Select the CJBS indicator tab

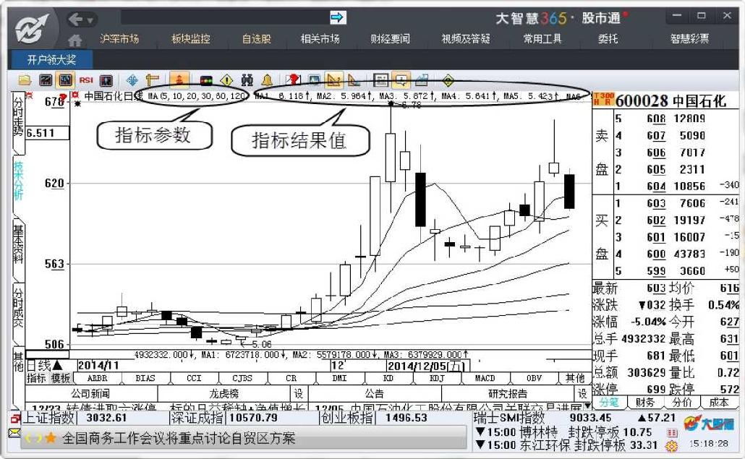(x=242, y=378)
